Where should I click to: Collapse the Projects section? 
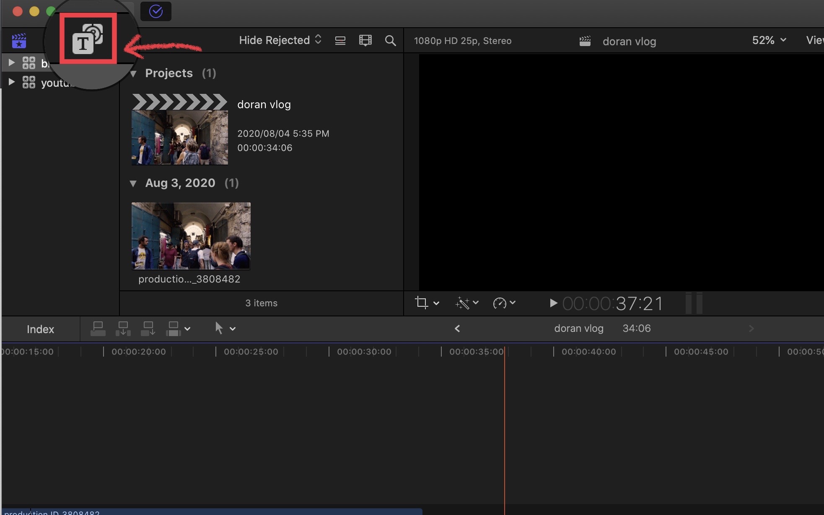[134, 74]
